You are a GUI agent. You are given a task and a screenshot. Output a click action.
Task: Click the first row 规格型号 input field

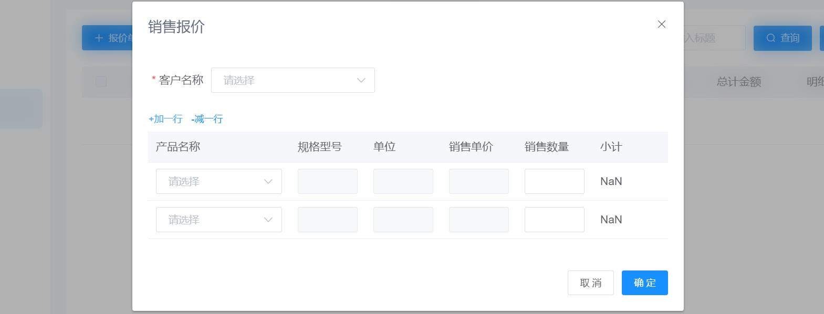click(327, 181)
